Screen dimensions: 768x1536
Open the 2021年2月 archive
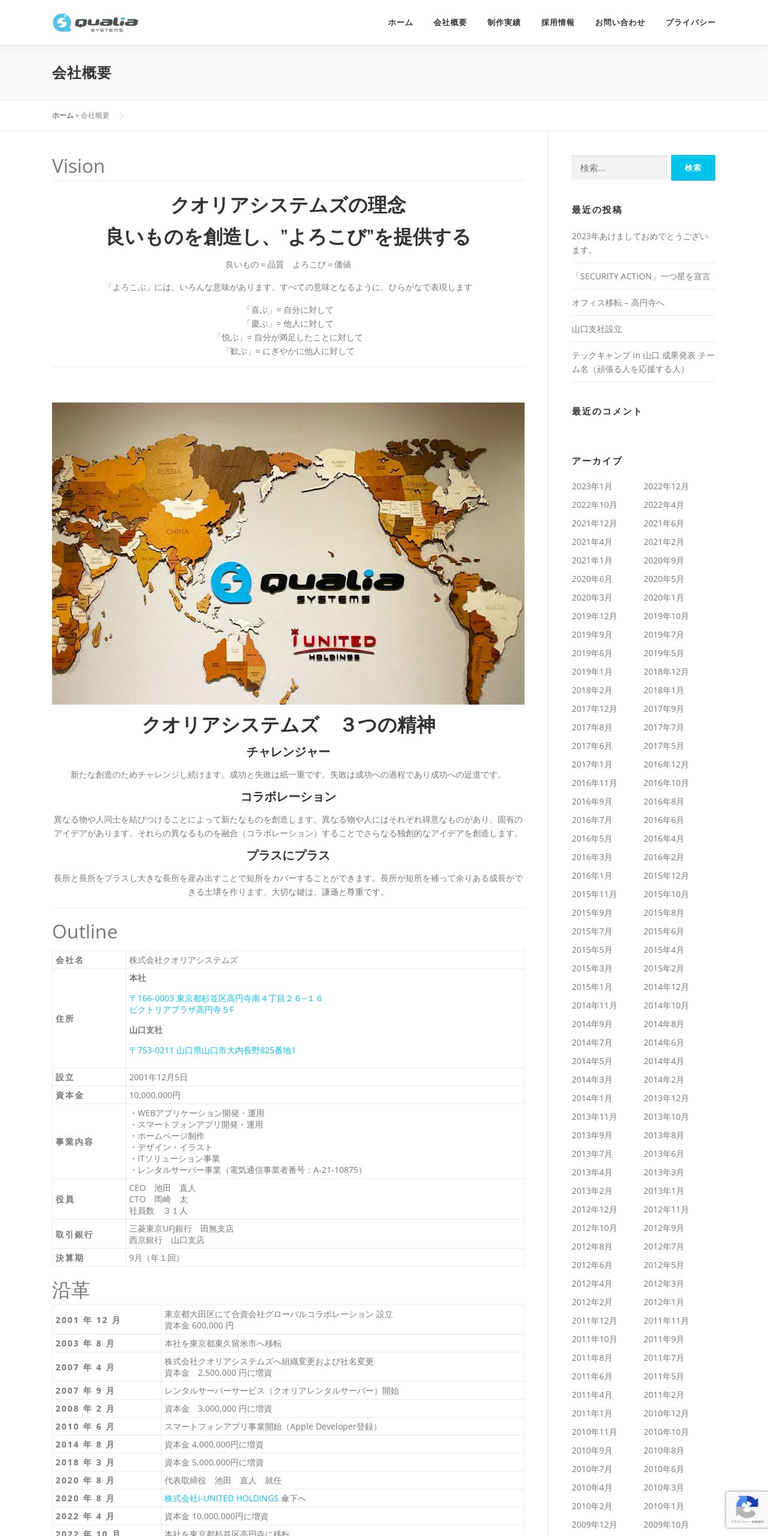tap(663, 542)
